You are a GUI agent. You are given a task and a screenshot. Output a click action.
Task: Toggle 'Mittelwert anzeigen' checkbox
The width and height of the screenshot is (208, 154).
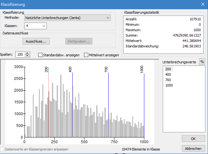(x=86, y=55)
